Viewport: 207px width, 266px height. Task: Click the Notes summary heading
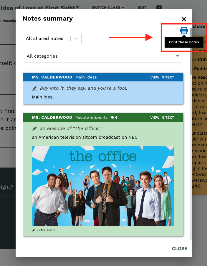coord(48,19)
